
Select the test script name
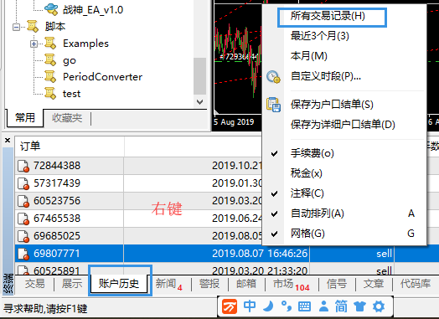(x=71, y=94)
